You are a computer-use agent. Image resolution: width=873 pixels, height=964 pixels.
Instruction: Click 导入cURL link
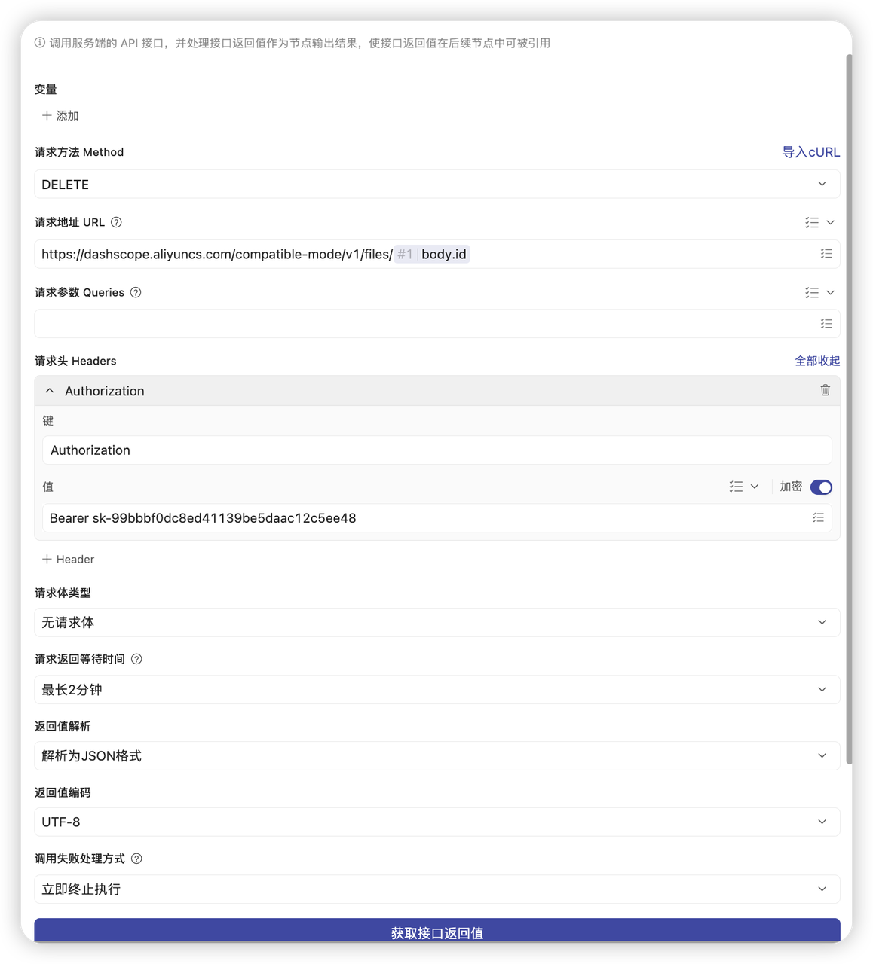pos(810,152)
